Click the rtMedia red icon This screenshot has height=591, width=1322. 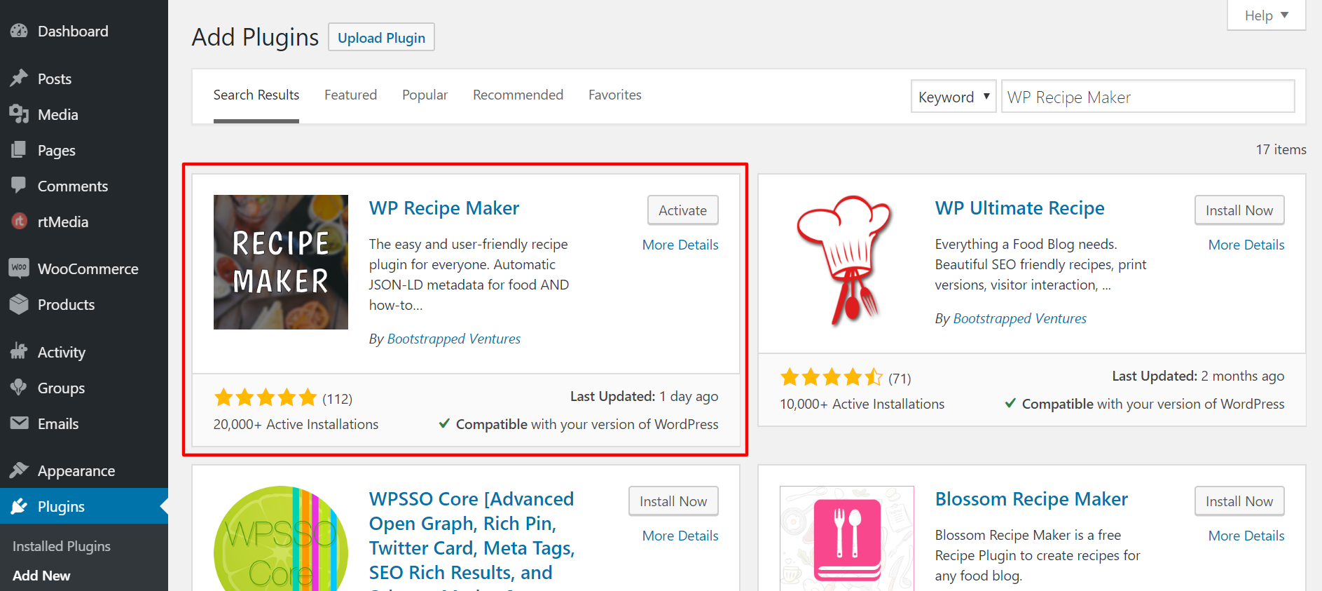[x=19, y=221]
